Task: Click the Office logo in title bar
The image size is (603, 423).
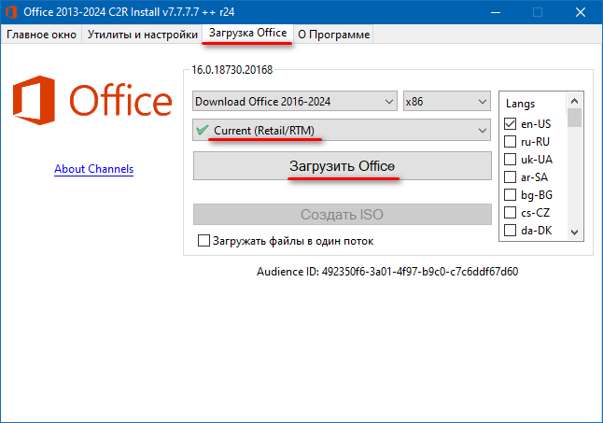Action: (x=11, y=12)
